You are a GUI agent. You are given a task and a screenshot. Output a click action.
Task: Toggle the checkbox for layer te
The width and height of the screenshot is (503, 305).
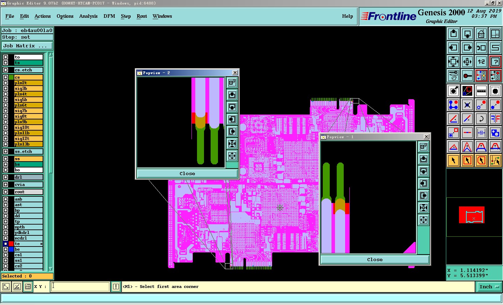coord(6,244)
